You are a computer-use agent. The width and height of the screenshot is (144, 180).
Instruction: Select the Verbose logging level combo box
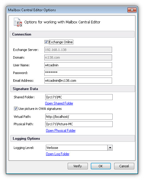(79, 148)
